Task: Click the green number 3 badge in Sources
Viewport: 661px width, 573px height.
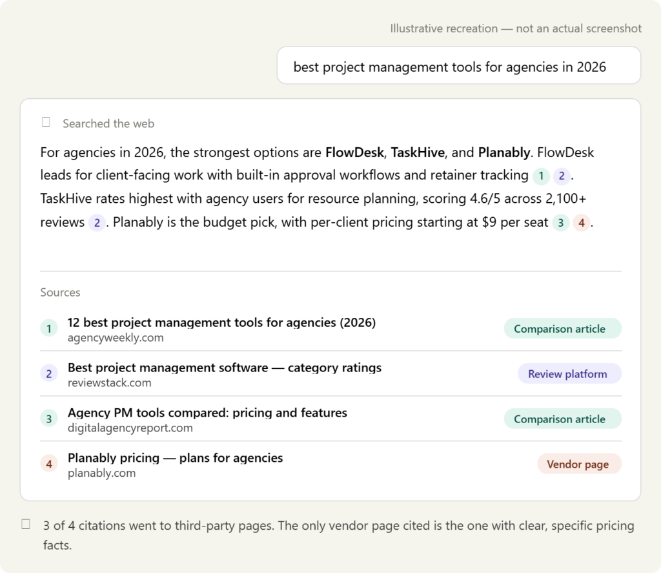Action: click(49, 419)
